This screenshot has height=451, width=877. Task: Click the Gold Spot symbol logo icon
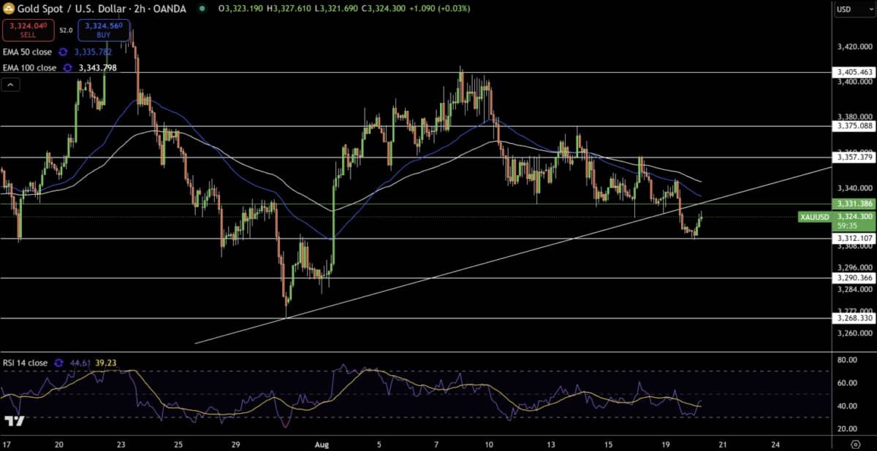[x=10, y=9]
